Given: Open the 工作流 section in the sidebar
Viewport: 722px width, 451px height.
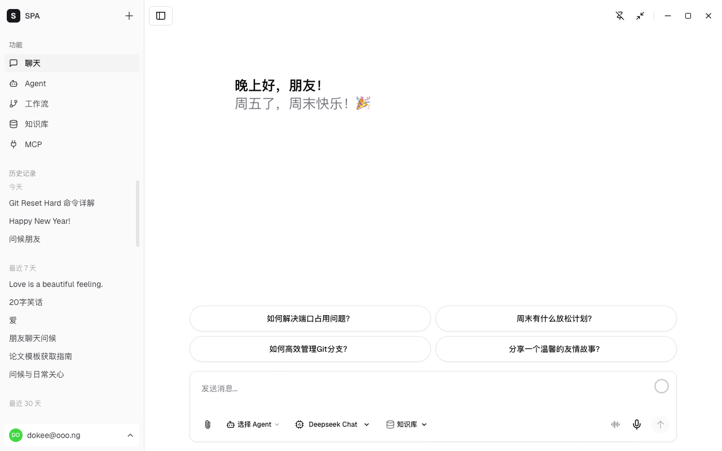Looking at the screenshot, I should 37,104.
